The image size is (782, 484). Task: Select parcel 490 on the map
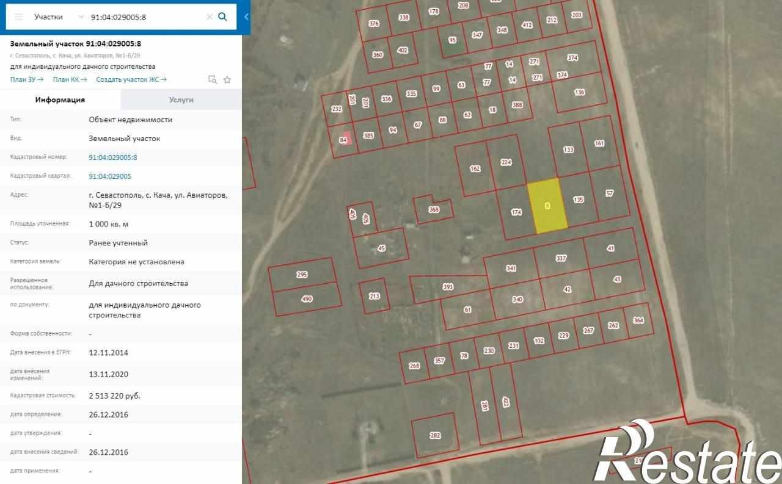pyautogui.click(x=307, y=298)
